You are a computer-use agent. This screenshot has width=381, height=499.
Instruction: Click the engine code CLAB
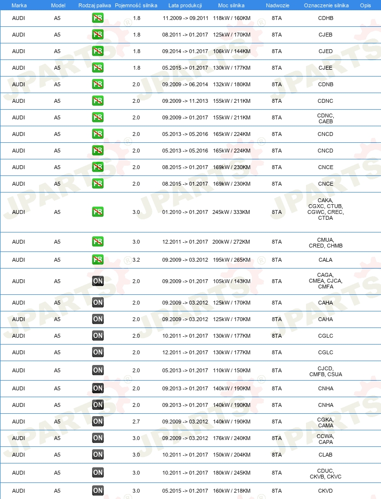click(325, 455)
